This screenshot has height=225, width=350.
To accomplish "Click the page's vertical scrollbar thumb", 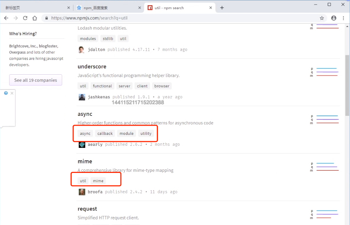I will 347,85.
